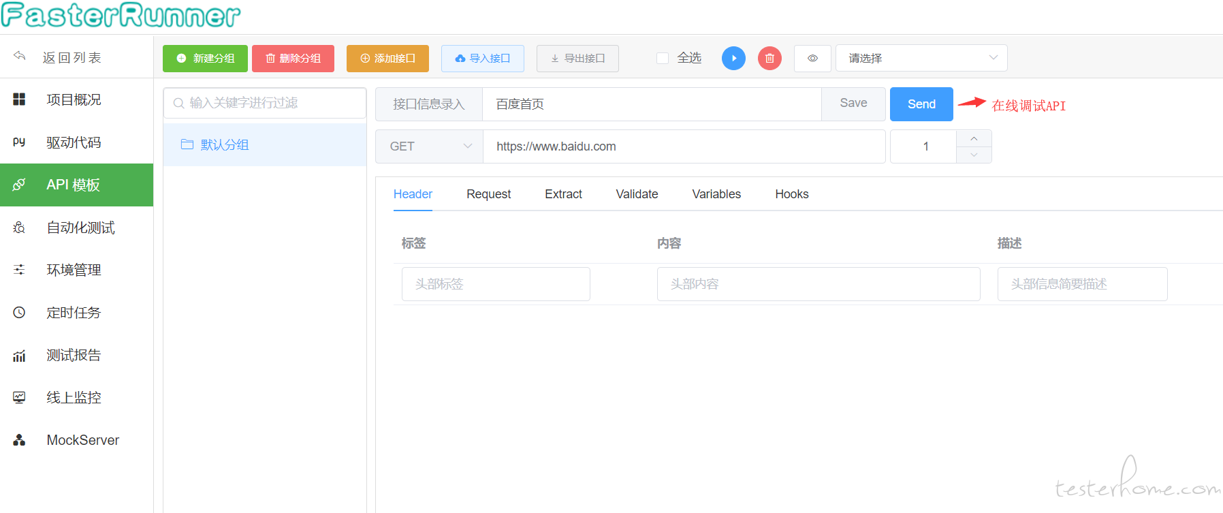Click the MockServer cluster icon

[19, 440]
